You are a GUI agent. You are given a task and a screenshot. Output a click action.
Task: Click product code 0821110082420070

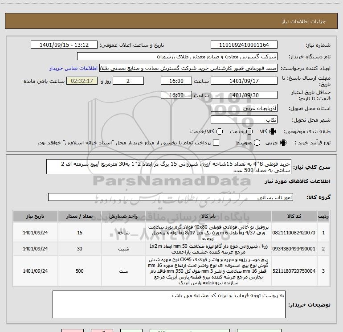click(x=294, y=233)
